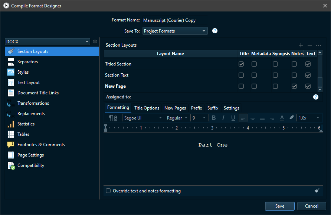Click the Text Layout icon

tap(11, 82)
